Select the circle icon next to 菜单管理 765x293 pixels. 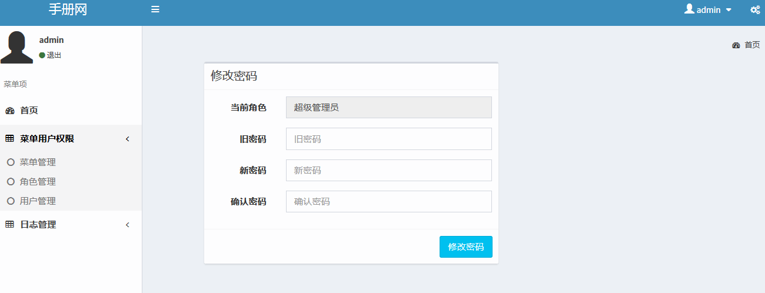[x=11, y=162]
